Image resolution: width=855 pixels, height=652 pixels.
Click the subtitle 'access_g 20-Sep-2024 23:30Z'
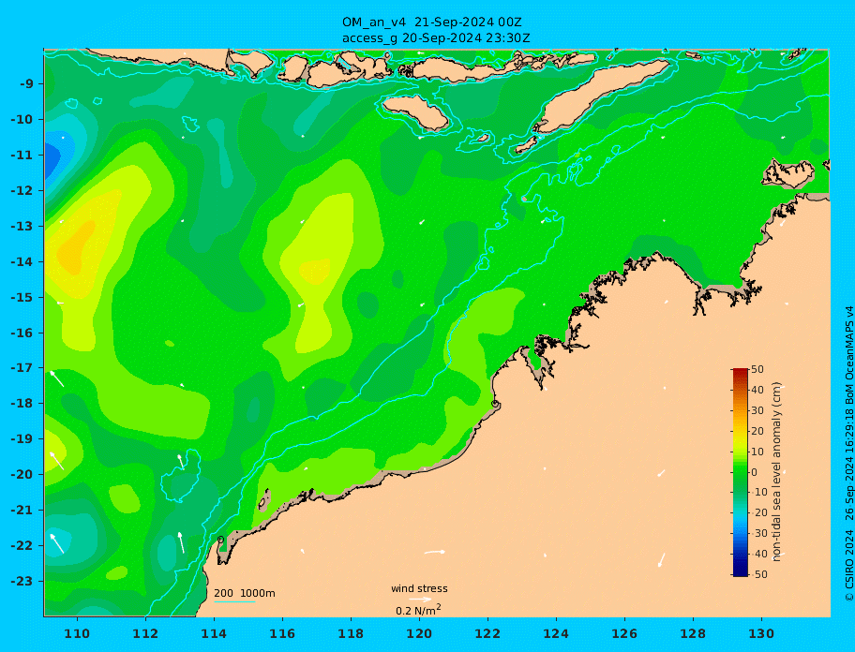click(x=436, y=38)
